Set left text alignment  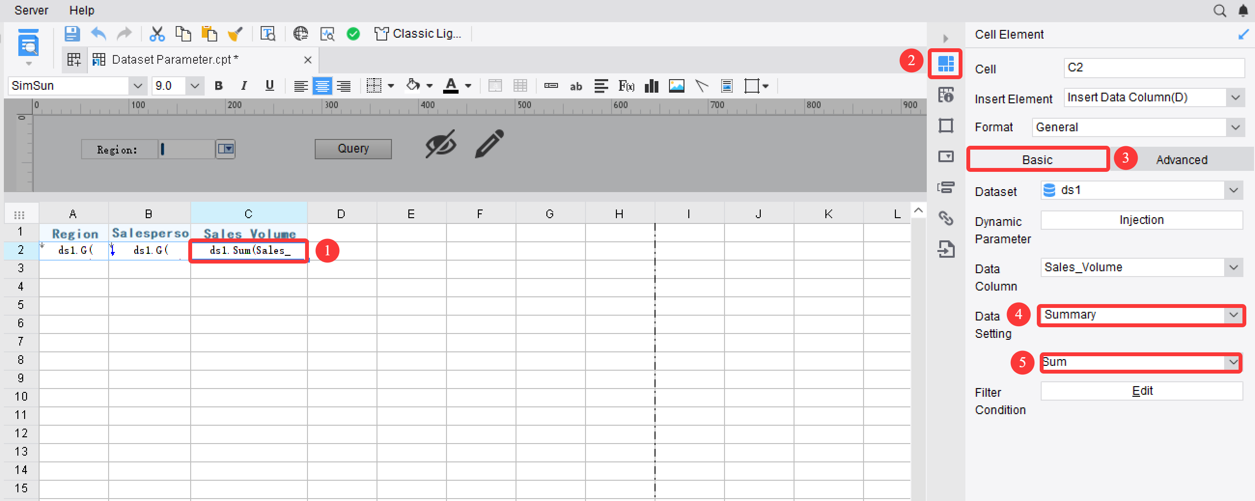pyautogui.click(x=301, y=86)
